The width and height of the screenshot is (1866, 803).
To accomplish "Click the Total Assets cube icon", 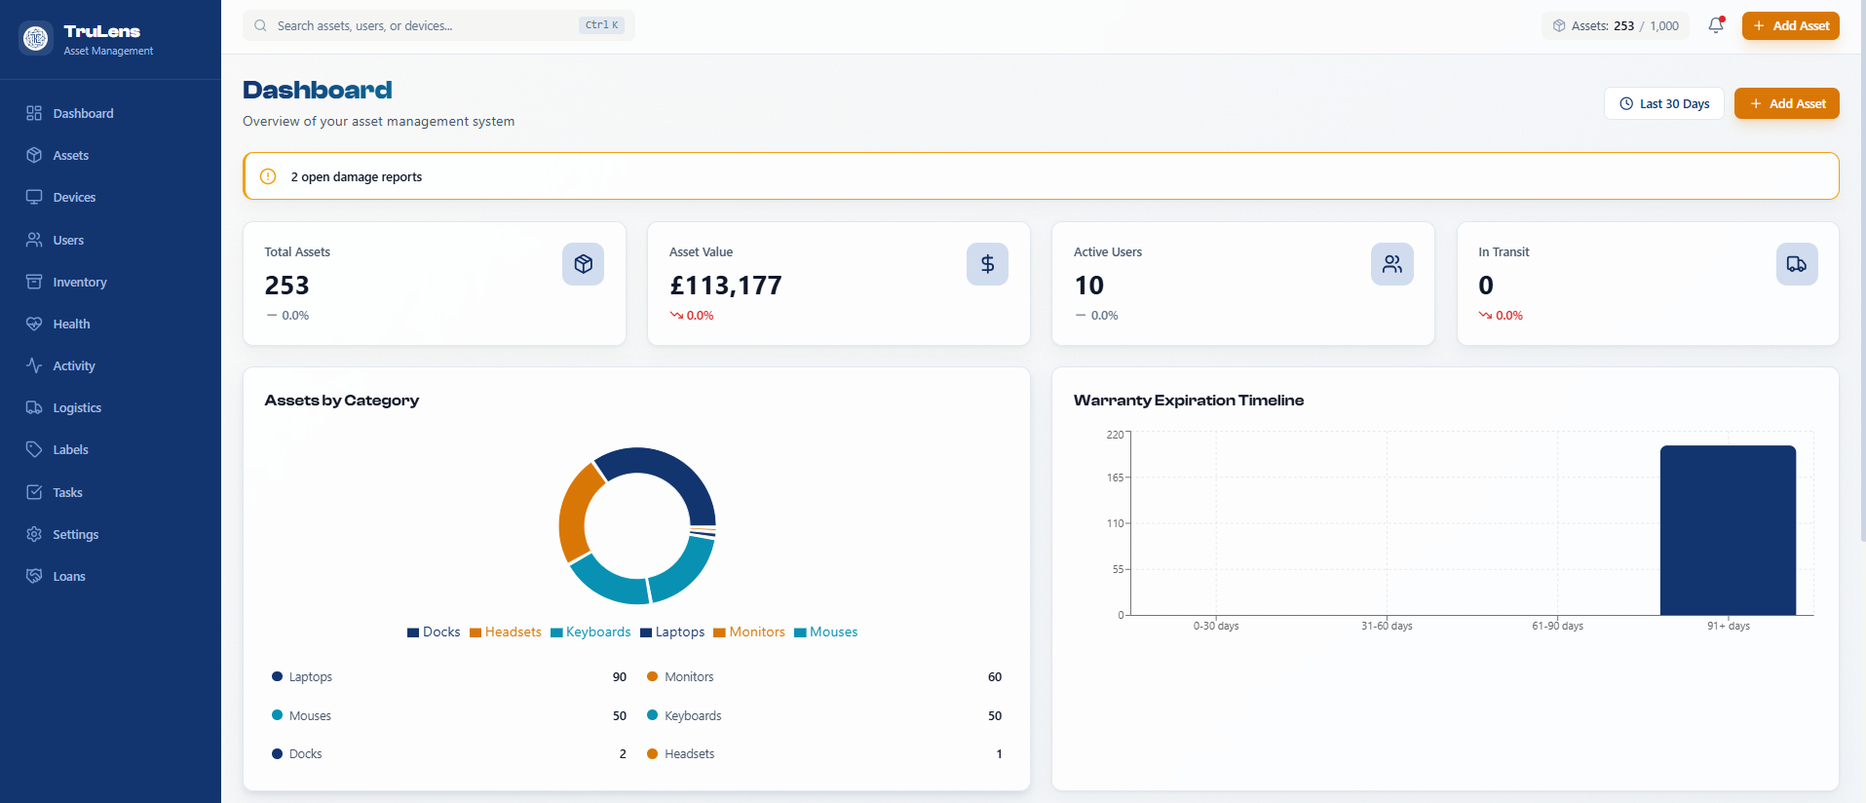I will click(x=583, y=264).
